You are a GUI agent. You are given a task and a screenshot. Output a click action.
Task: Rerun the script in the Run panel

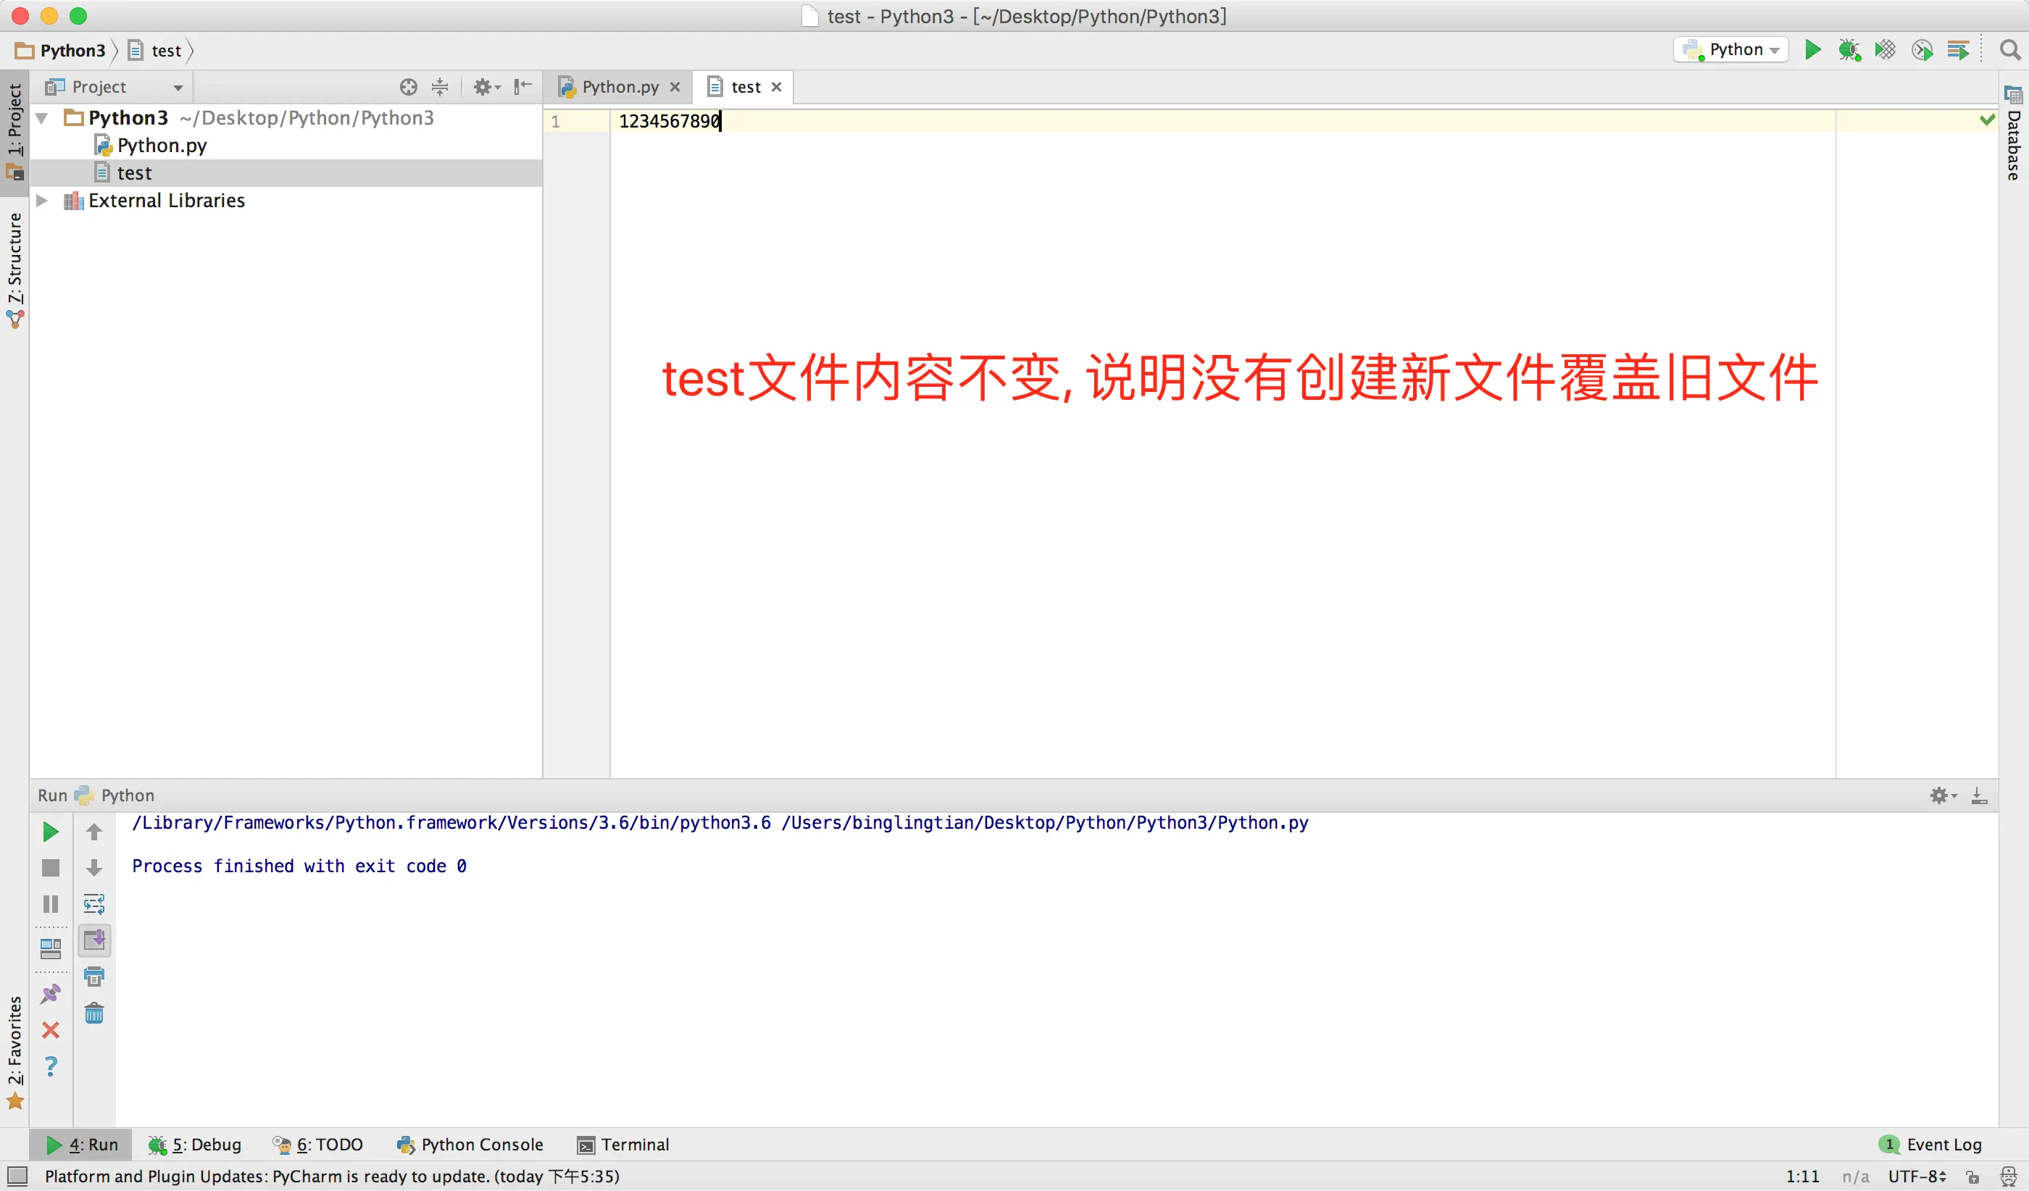50,832
